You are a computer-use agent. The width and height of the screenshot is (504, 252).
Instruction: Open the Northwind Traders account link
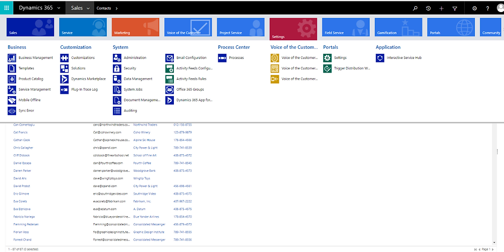coord(145,124)
